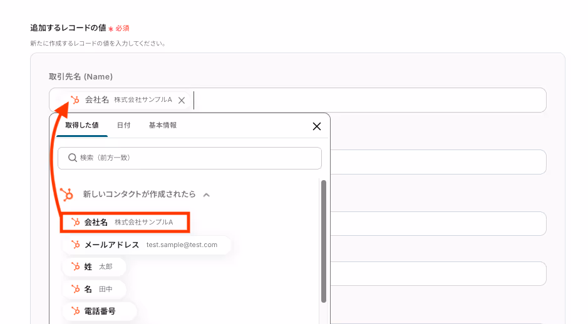Pick the 電話番号 option

tap(100, 311)
